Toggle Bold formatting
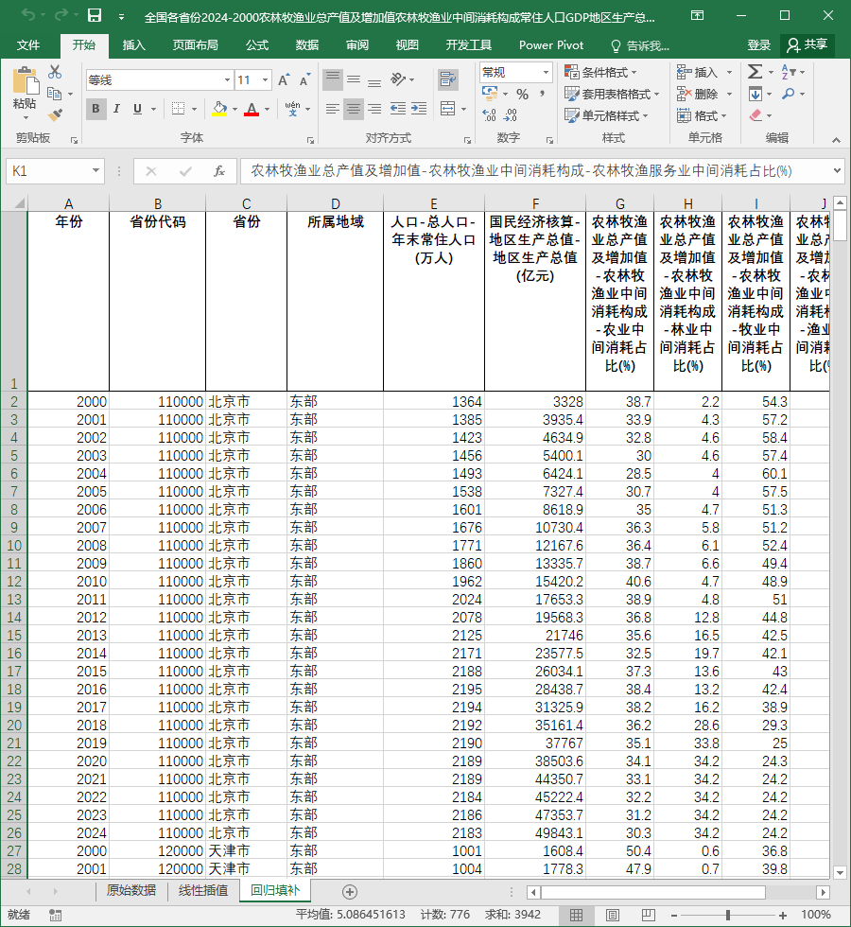The image size is (851, 927). [96, 109]
